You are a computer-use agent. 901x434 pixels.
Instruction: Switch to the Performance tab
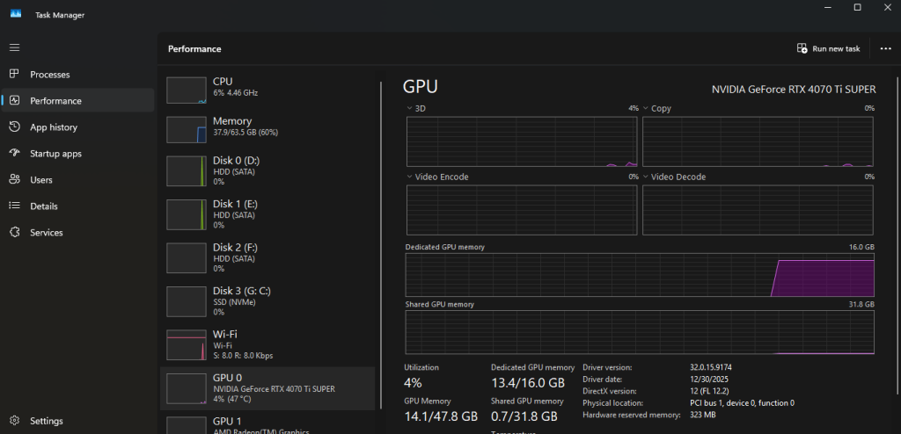pyautogui.click(x=55, y=101)
